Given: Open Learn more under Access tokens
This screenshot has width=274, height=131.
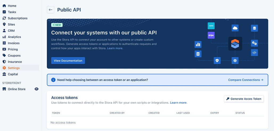Looking at the screenshot, I should (x=178, y=103).
